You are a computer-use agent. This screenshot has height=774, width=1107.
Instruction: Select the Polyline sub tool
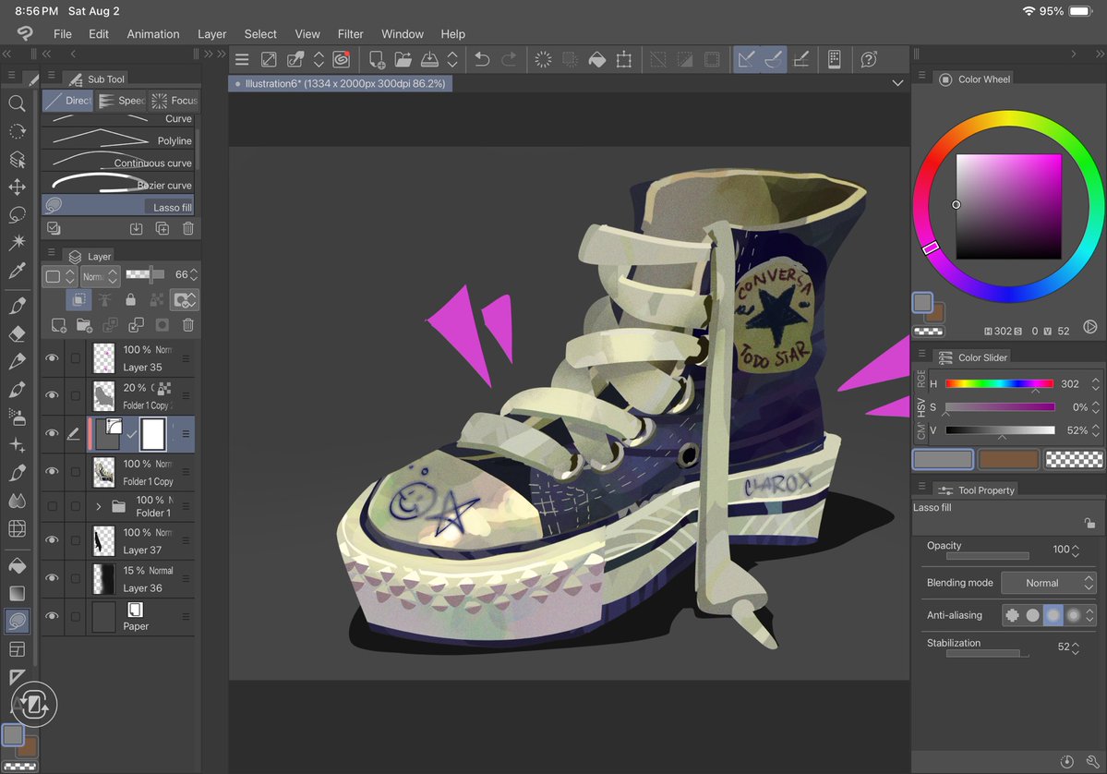pos(118,140)
